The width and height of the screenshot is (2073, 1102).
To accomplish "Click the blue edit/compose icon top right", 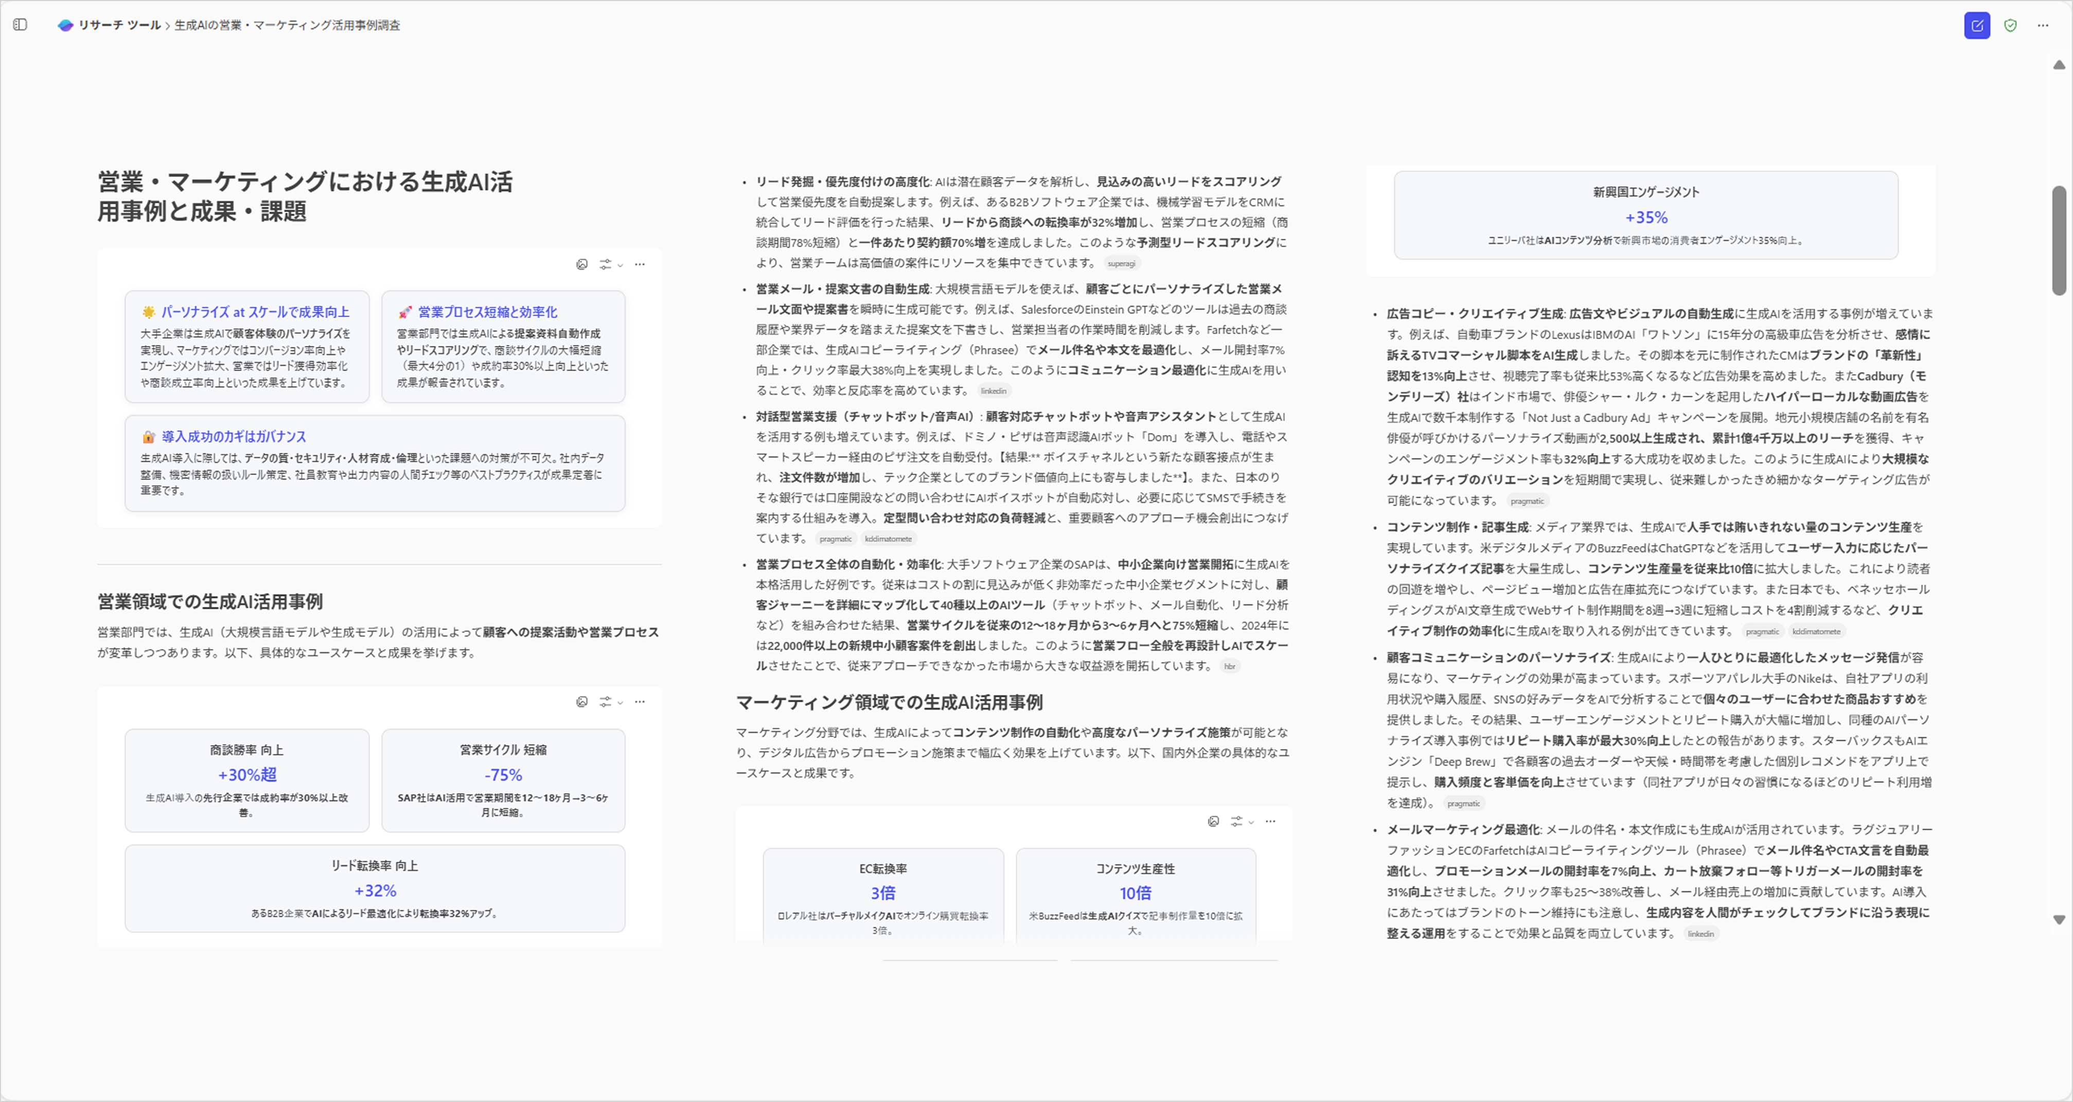I will [x=1976, y=25].
